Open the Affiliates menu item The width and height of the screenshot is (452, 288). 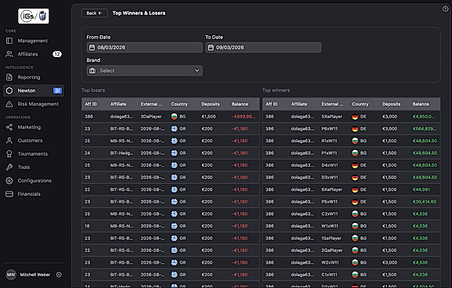pyautogui.click(x=34, y=54)
